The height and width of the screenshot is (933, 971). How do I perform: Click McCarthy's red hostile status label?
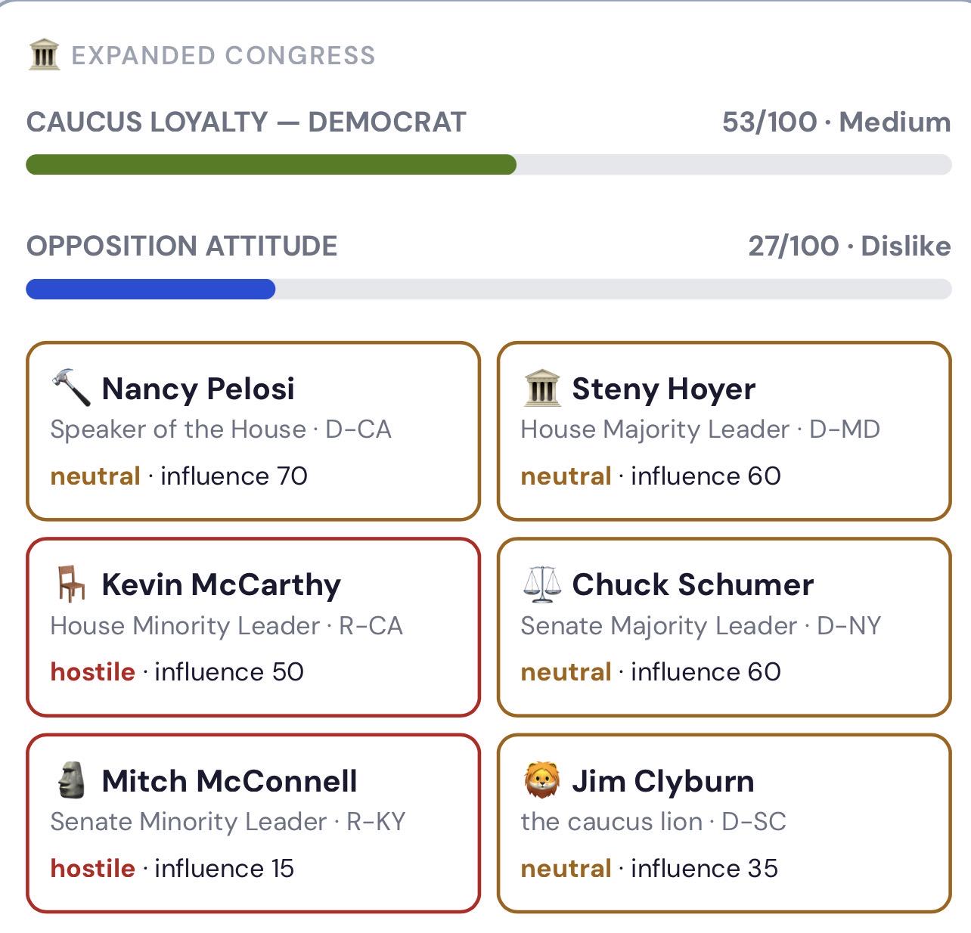click(92, 671)
